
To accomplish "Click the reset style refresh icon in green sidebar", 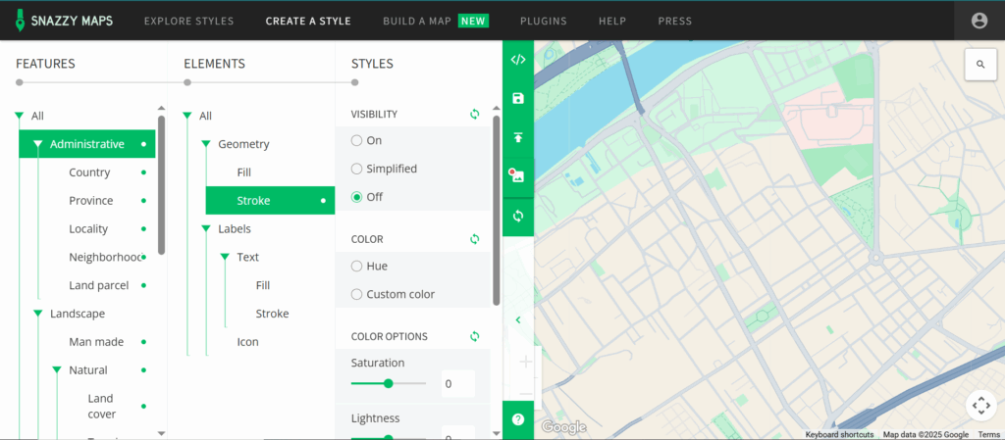I will click(x=518, y=216).
